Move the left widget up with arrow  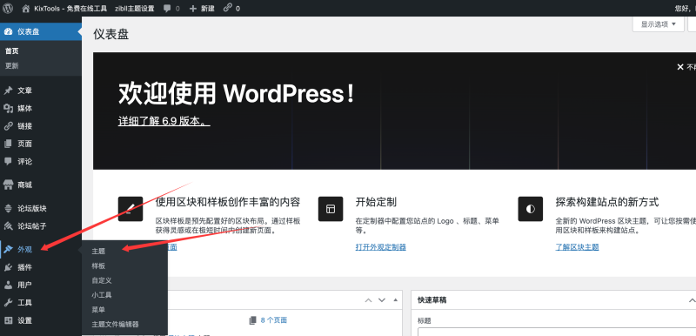368,300
